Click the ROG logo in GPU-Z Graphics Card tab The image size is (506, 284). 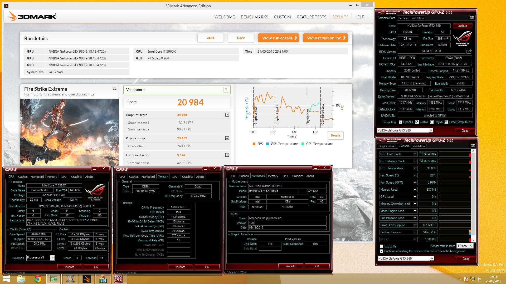[463, 38]
